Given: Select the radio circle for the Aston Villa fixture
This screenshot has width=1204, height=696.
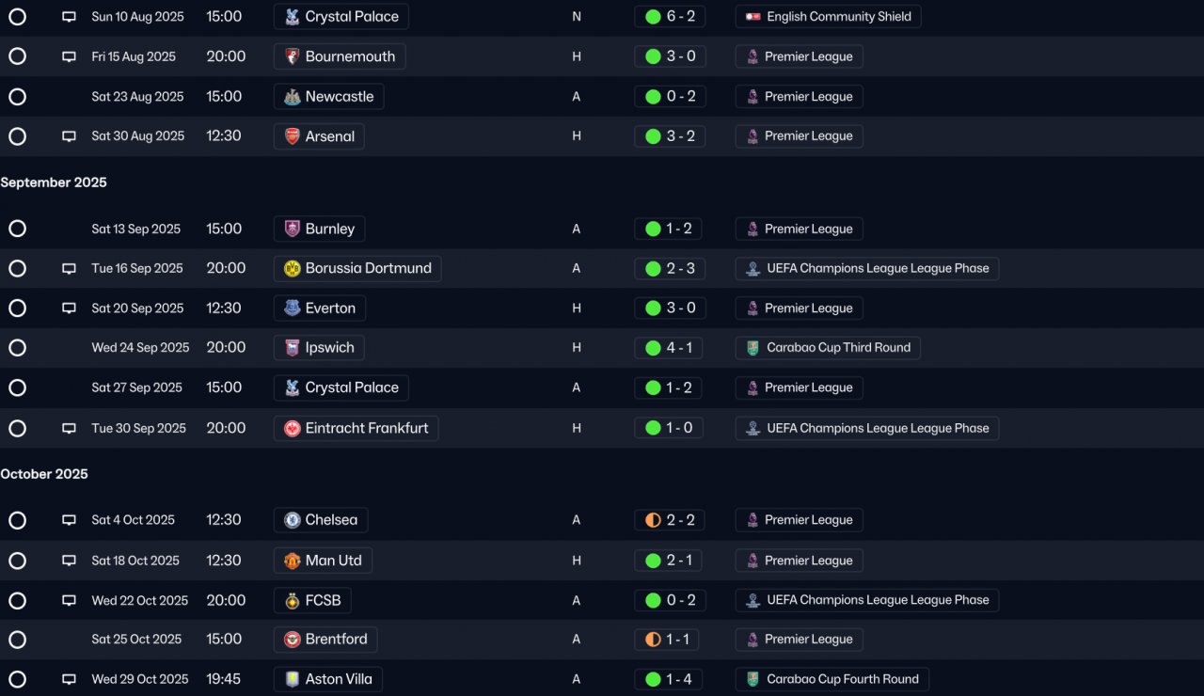Looking at the screenshot, I should click(17, 679).
